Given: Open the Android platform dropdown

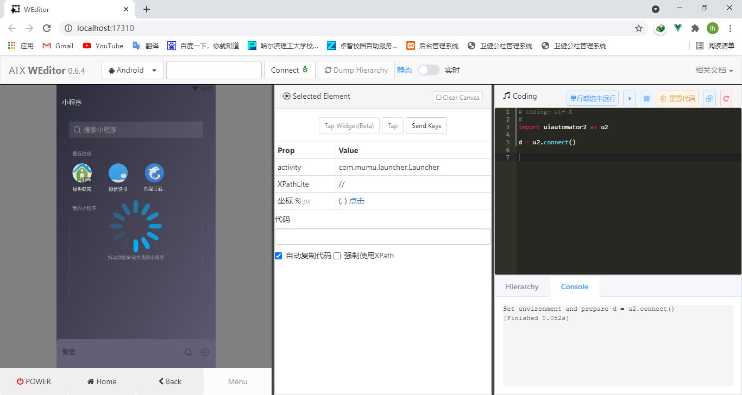Looking at the screenshot, I should [x=133, y=70].
